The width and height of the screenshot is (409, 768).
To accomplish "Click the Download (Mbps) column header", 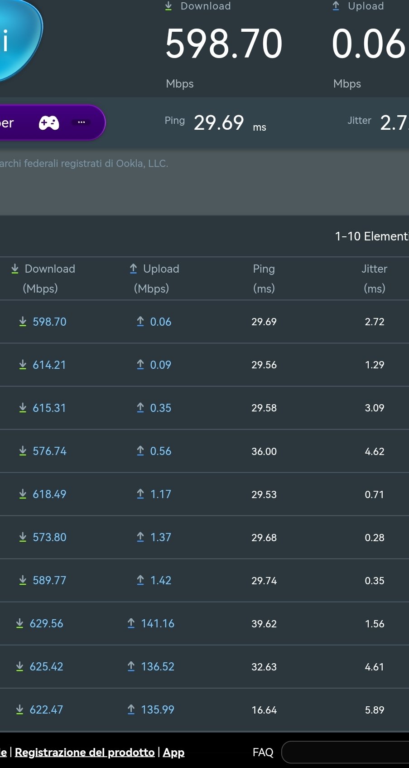I will [43, 278].
